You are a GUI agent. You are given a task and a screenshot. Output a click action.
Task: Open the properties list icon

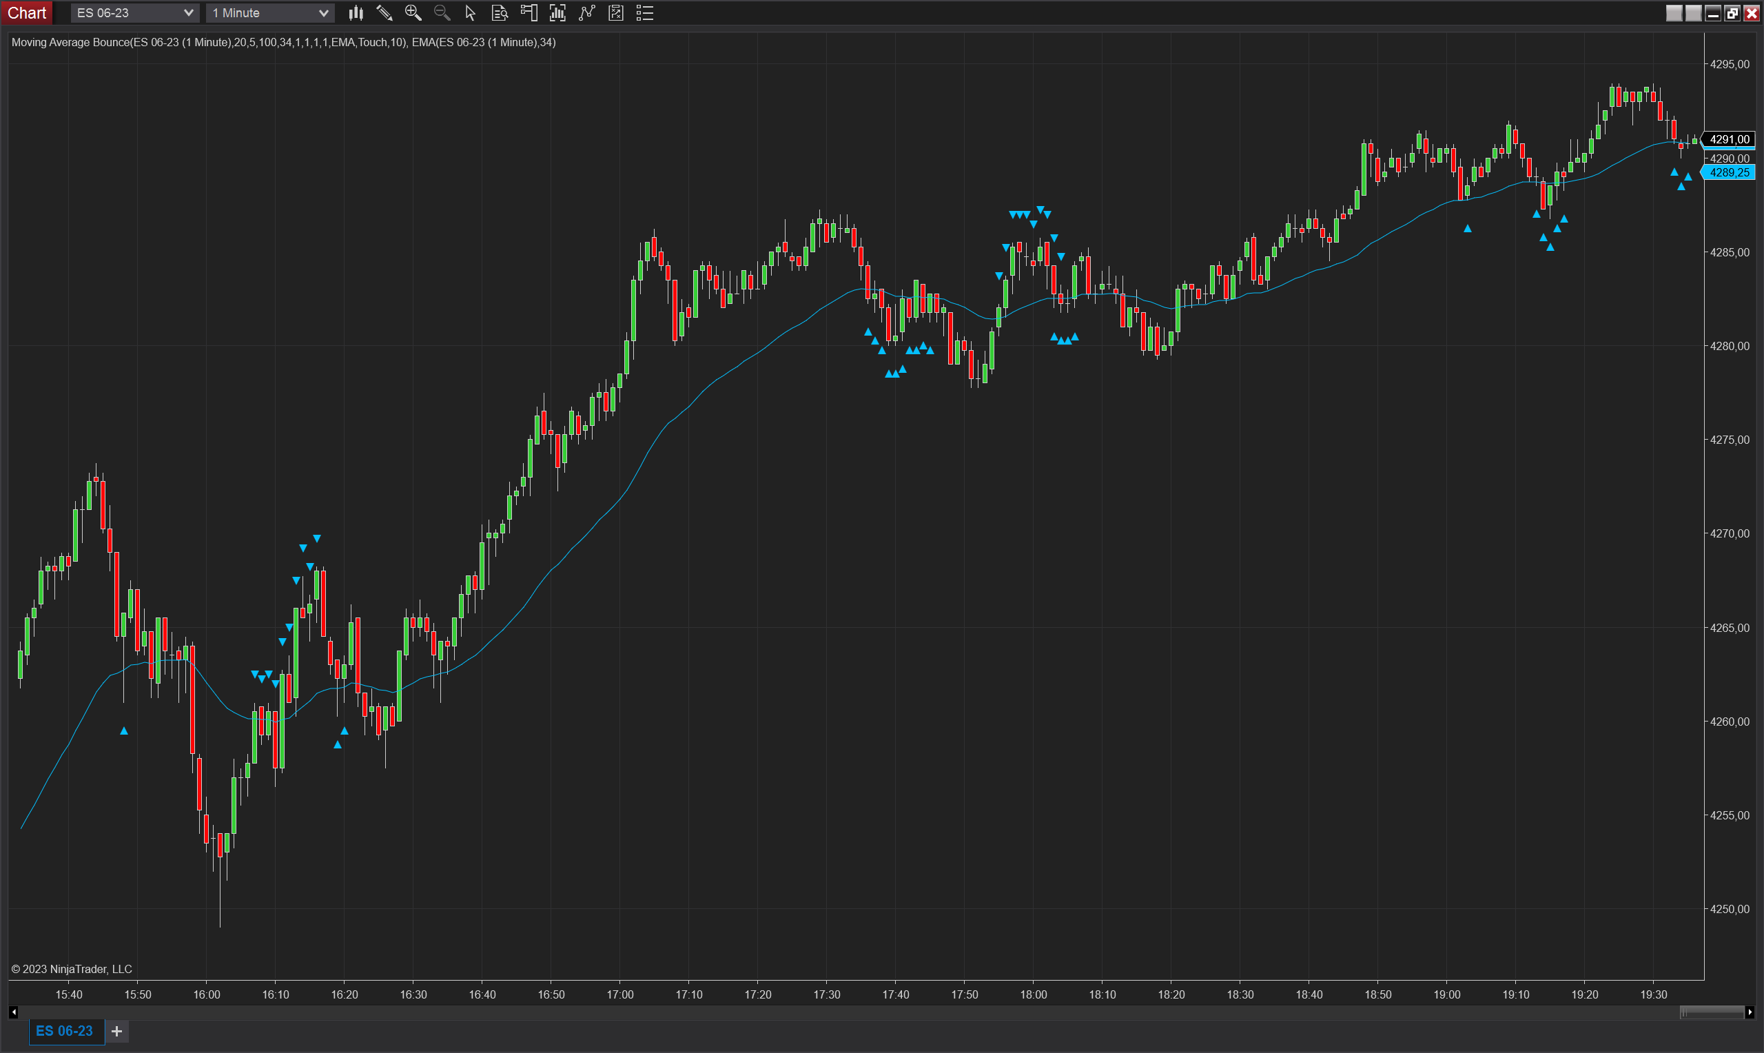pyautogui.click(x=645, y=13)
